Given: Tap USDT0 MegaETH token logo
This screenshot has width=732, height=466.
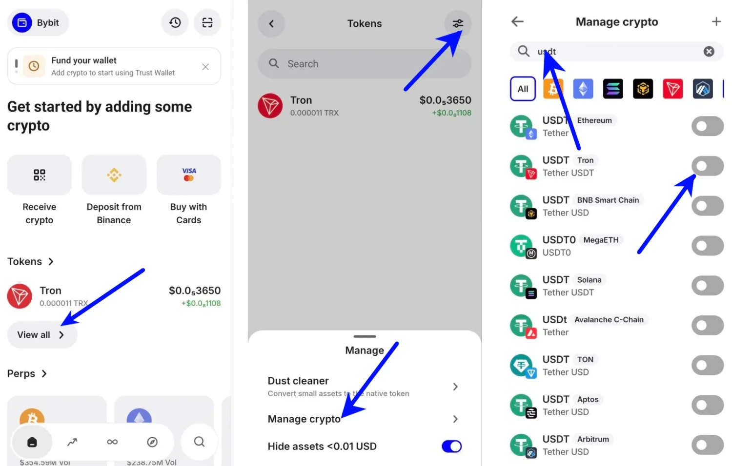Looking at the screenshot, I should coord(523,246).
